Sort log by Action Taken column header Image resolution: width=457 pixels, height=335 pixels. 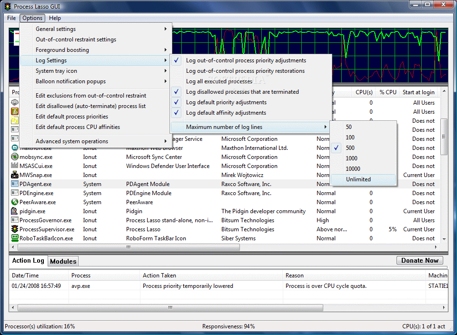pos(211,276)
